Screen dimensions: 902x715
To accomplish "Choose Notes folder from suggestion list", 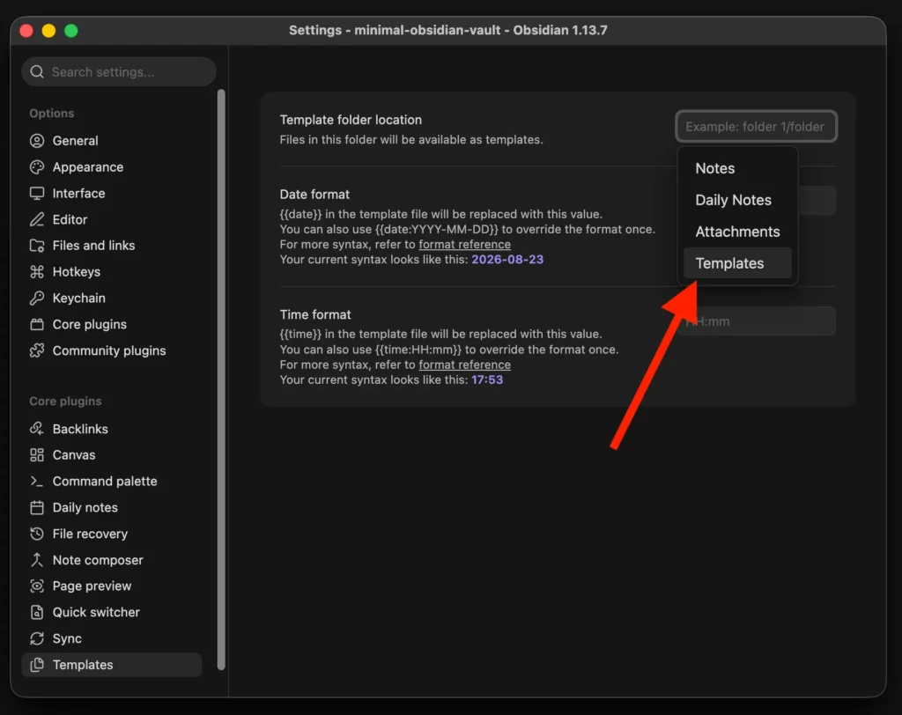I will pos(737,168).
